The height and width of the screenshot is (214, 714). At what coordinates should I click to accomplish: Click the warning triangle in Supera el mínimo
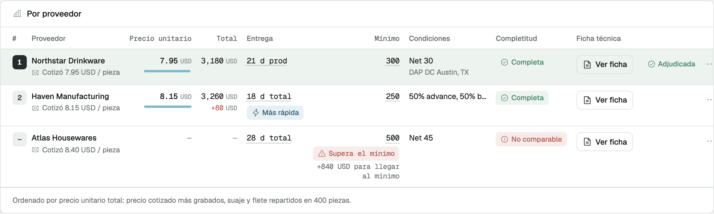[322, 154]
